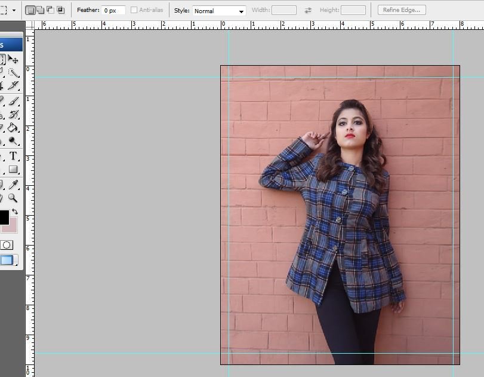The image size is (484, 377).
Task: Toggle Add to selection mode
Action: pyautogui.click(x=40, y=10)
